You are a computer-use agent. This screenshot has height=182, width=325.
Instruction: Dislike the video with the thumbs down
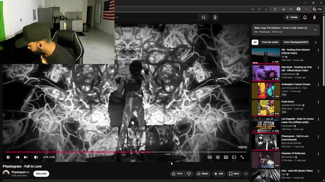189,174
